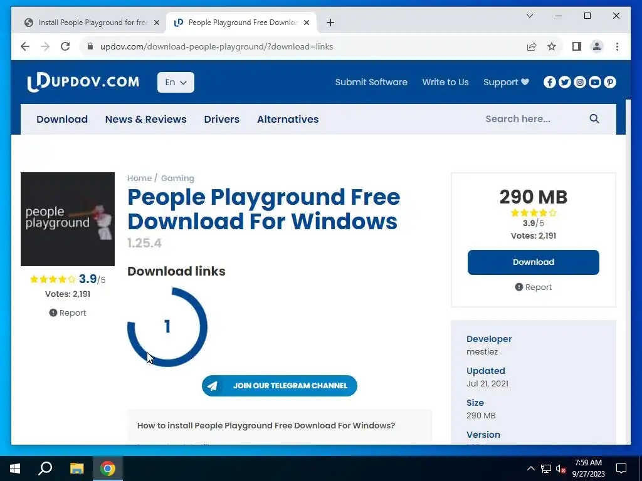
Task: Click the blue Download button
Action: click(x=533, y=262)
